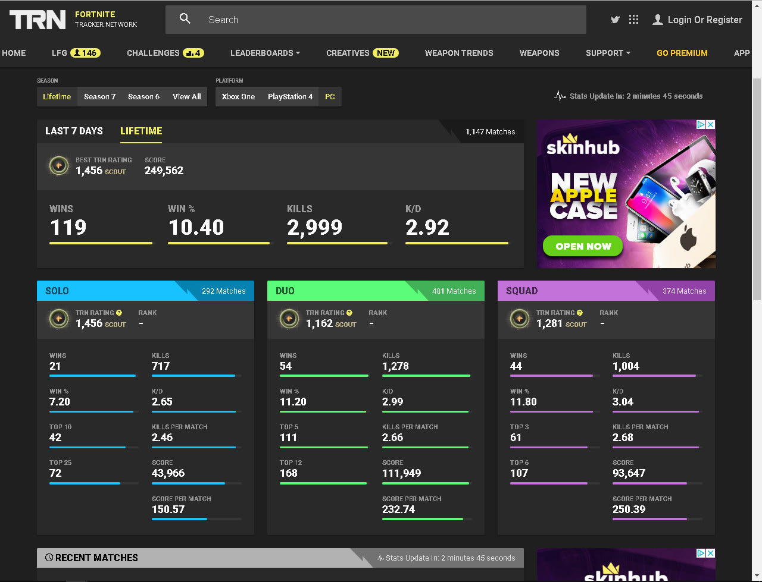Click the Duo score value 111,949
The image size is (762, 582).
click(x=402, y=473)
